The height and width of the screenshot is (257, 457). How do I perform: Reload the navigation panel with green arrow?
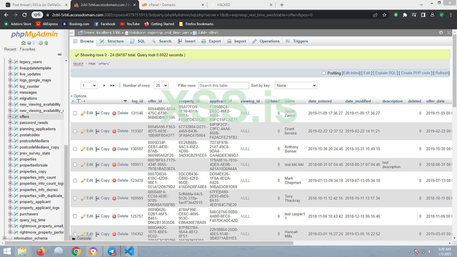46,43
